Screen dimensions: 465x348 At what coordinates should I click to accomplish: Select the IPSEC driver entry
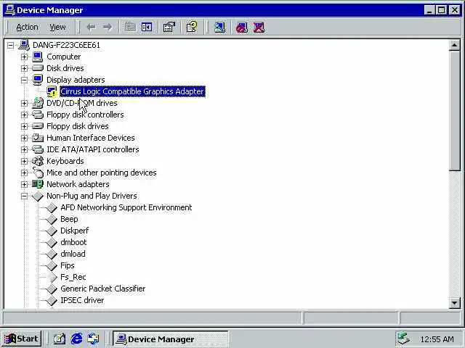click(x=82, y=300)
